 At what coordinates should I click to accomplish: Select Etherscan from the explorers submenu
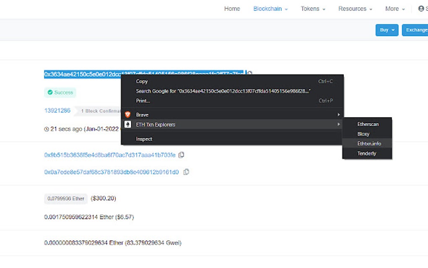click(x=368, y=124)
